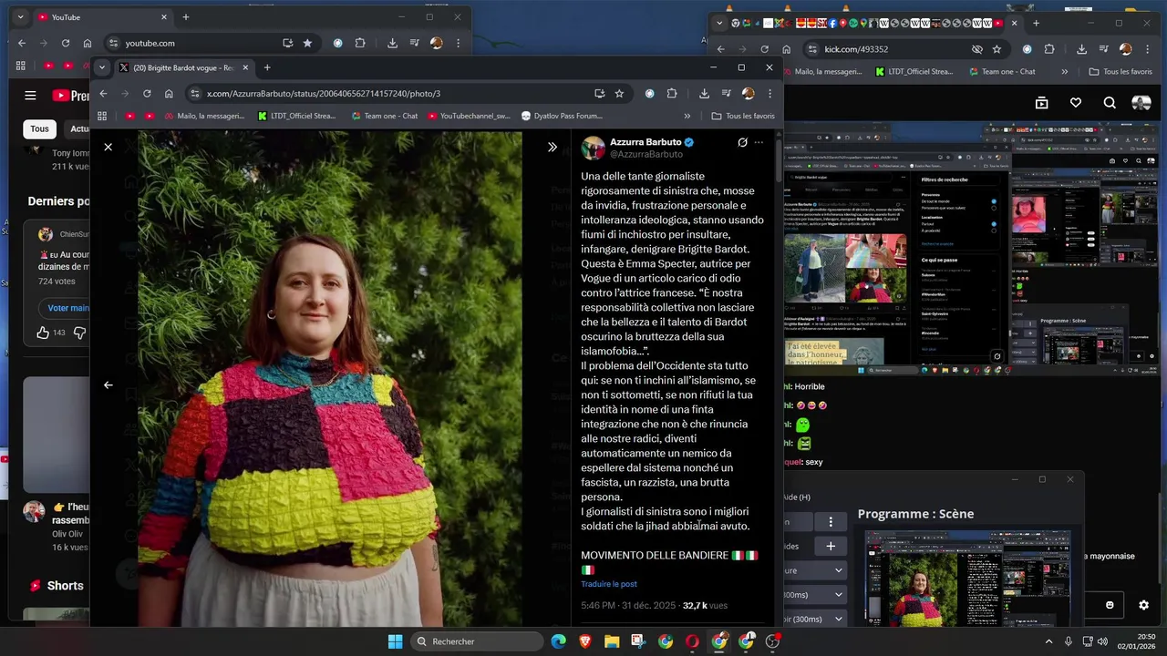Open Tous les favoris folder in x.com window

click(743, 116)
